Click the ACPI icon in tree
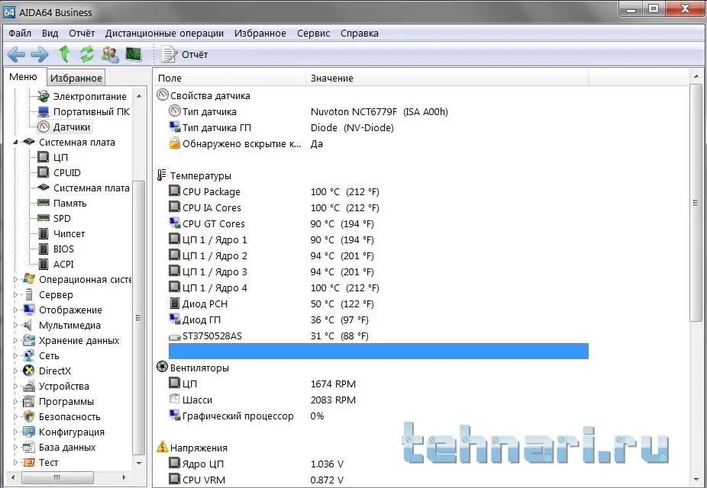The height and width of the screenshot is (488, 707). (x=44, y=265)
